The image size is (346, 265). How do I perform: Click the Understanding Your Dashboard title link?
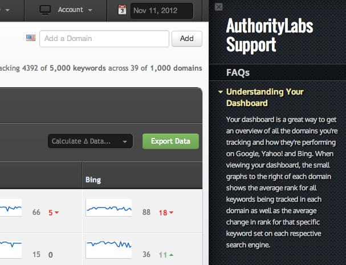[x=265, y=97]
